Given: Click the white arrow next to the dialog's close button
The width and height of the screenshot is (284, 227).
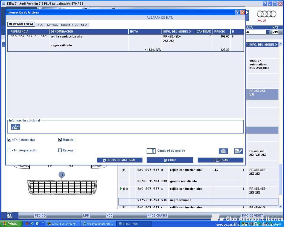Looking at the screenshot, I should [x=247, y=12].
